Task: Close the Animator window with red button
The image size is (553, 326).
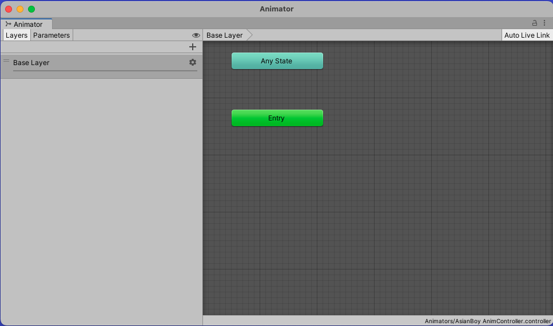Action: coord(9,9)
